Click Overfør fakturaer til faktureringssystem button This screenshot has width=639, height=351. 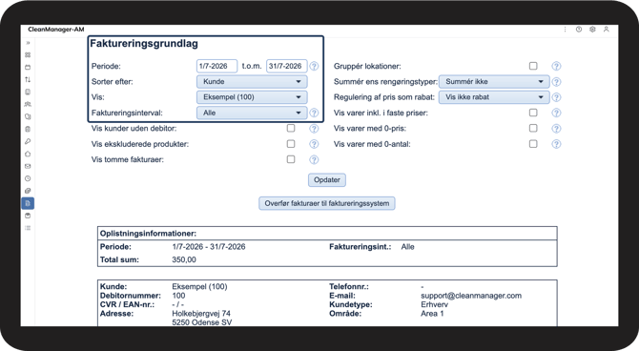pos(327,203)
